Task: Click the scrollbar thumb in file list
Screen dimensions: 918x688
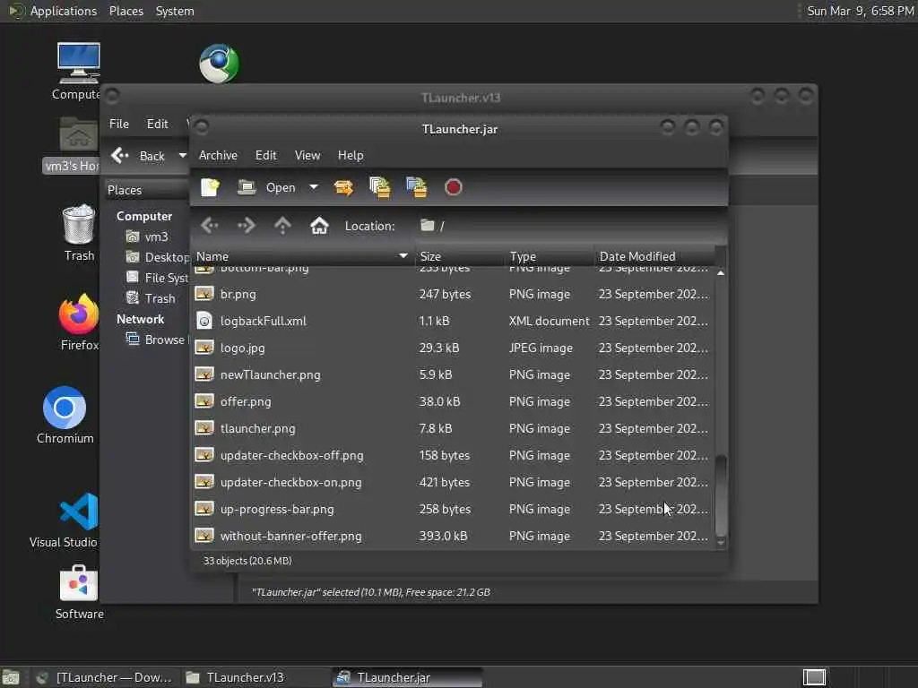Action: point(721,495)
